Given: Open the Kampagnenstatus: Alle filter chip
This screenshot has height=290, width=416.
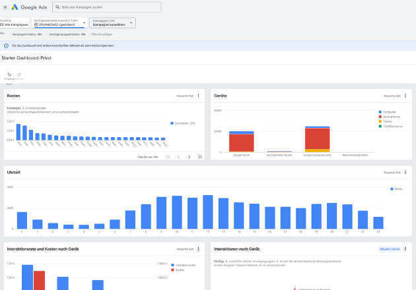Looking at the screenshot, I should (x=27, y=34).
